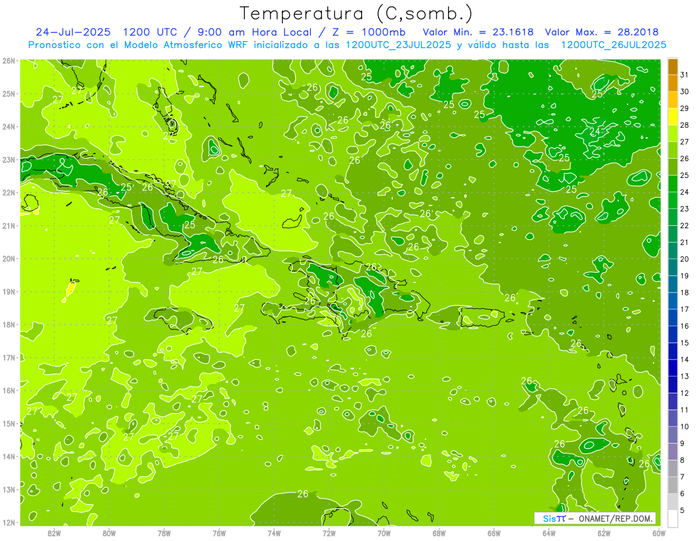The height and width of the screenshot is (541, 700).
Task: Click the longitude axis label "70W"
Action: (384, 533)
